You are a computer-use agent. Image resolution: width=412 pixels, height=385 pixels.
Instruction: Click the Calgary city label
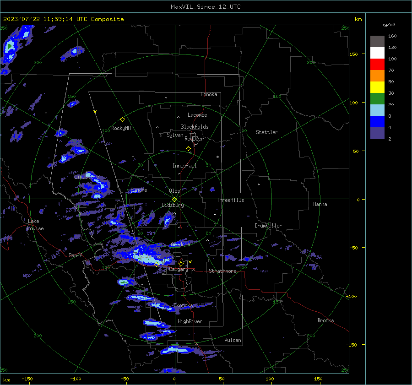(x=179, y=269)
